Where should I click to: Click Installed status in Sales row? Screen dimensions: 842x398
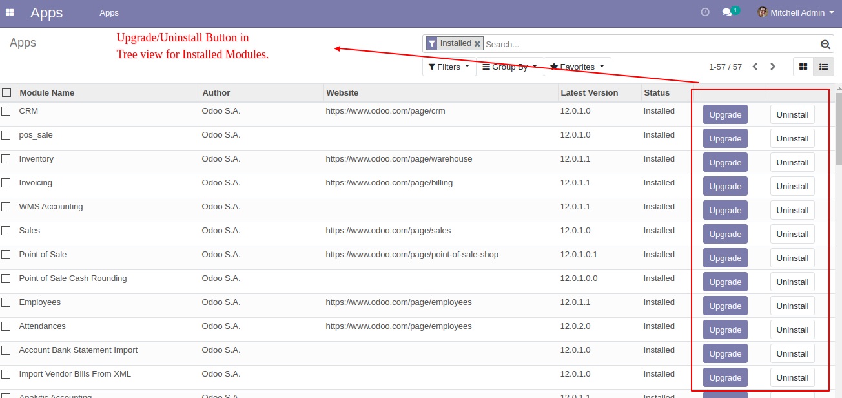pyautogui.click(x=659, y=231)
